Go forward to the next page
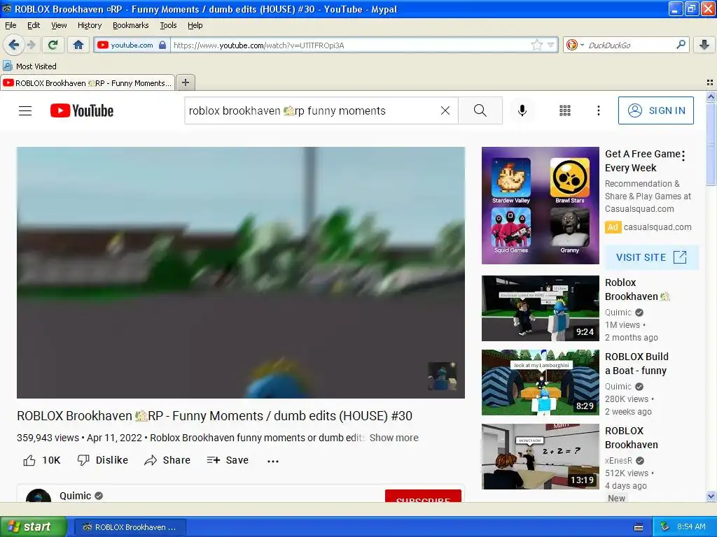The height and width of the screenshot is (537, 717). pos(31,45)
